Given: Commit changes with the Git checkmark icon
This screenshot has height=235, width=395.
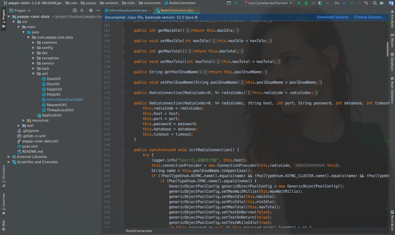Looking at the screenshot, I should [x=352, y=3].
